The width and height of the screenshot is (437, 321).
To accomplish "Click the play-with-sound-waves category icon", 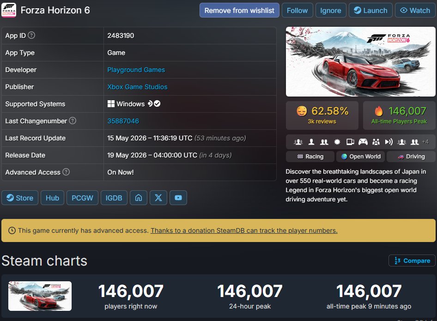I will point(389,142).
